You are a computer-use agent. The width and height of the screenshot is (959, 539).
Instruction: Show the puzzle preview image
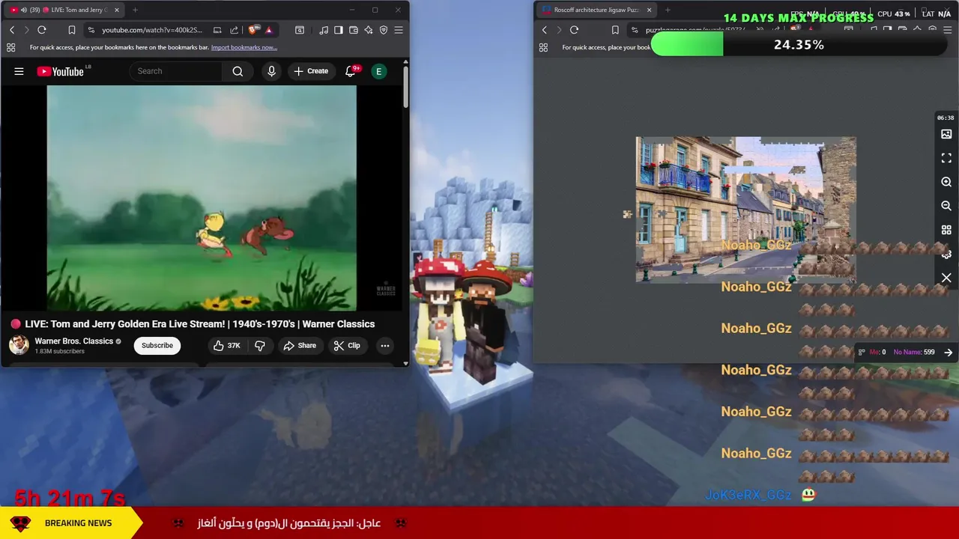946,134
